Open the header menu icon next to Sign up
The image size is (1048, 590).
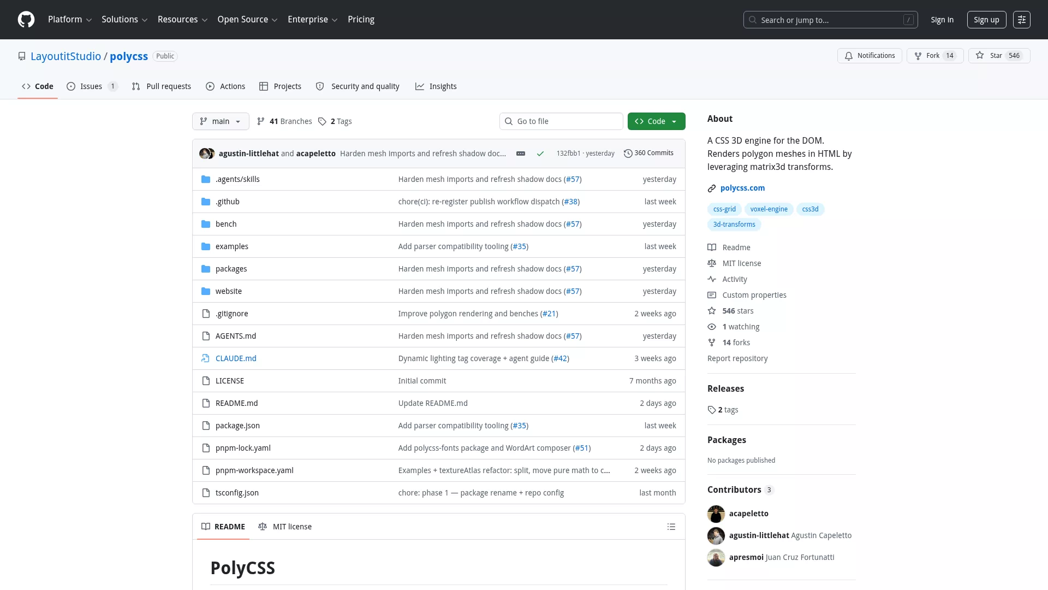[x=1021, y=20]
